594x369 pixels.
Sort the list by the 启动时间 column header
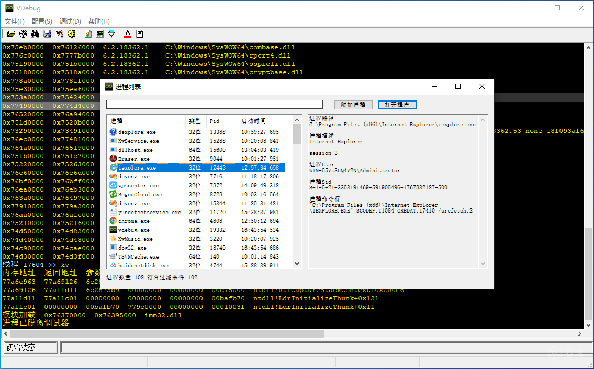261,121
